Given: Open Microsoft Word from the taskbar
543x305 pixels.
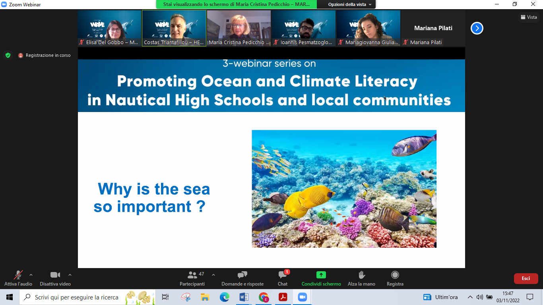Looking at the screenshot, I should (x=244, y=297).
